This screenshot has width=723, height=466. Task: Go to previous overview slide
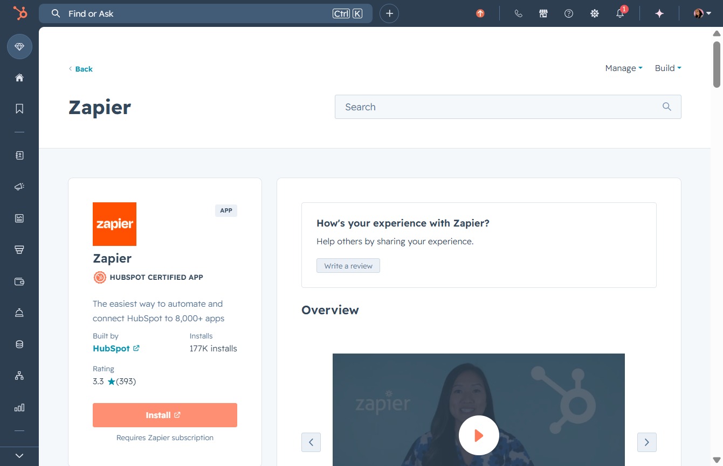coord(311,442)
